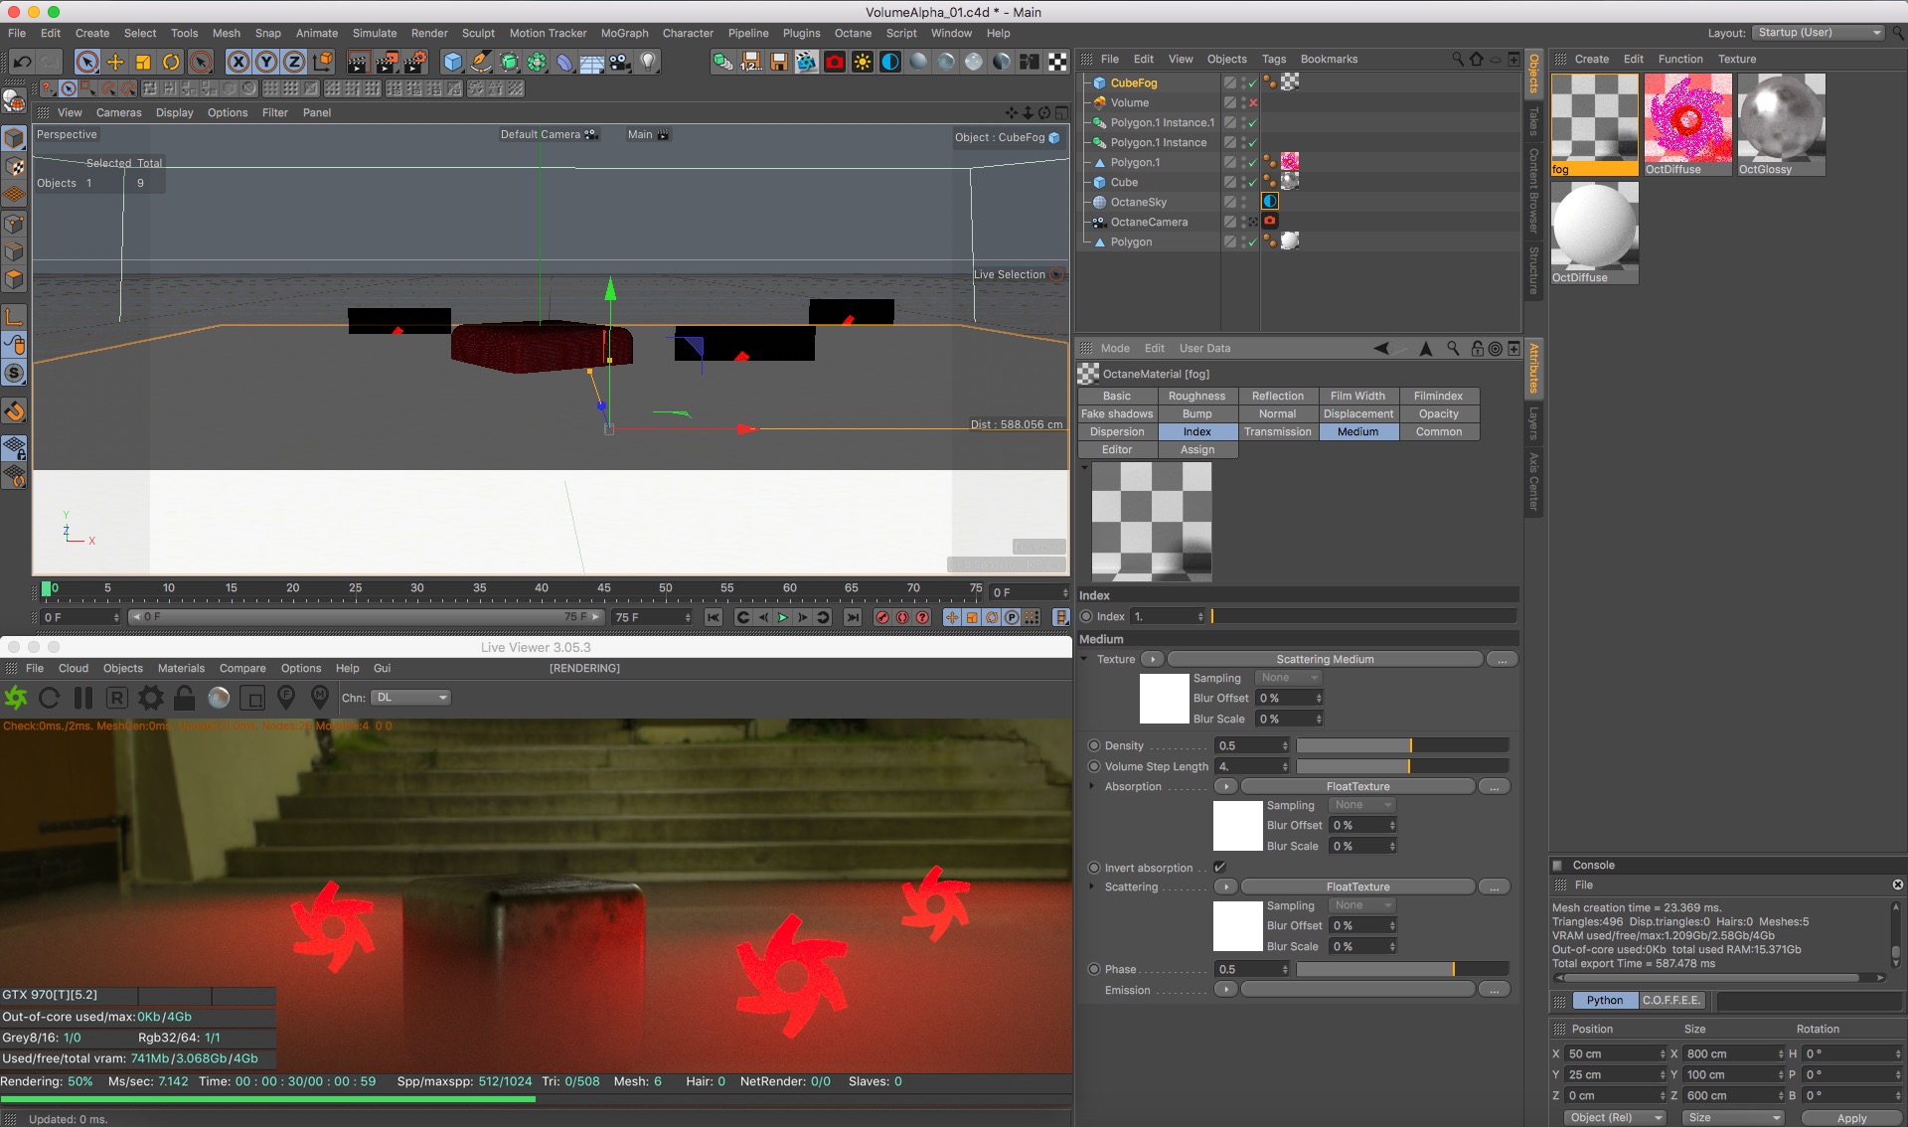This screenshot has height=1127, width=1908.
Task: Switch to the Transmission material tab
Action: (1277, 431)
